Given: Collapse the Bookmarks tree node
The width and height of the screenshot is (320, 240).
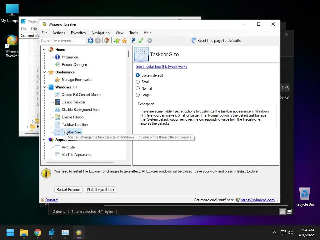Looking at the screenshot, I should pos(44,72).
